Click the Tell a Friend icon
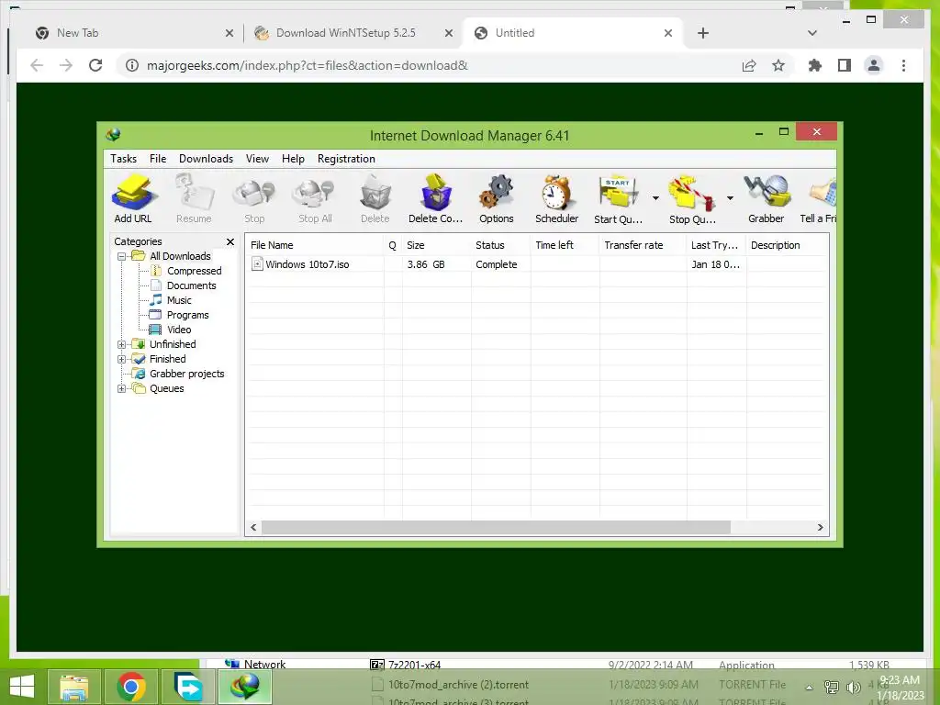940x705 pixels. 818,198
